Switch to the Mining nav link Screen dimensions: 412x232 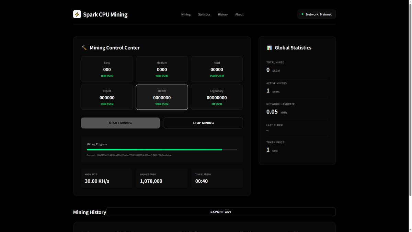click(x=186, y=14)
